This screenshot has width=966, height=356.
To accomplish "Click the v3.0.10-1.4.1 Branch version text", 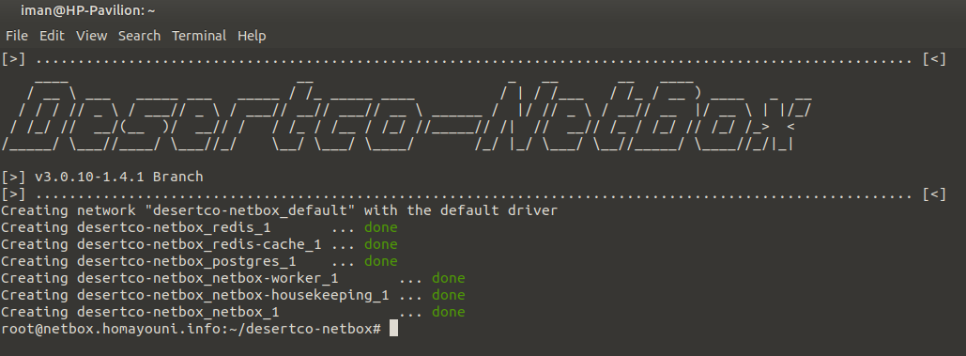I will (x=118, y=178).
